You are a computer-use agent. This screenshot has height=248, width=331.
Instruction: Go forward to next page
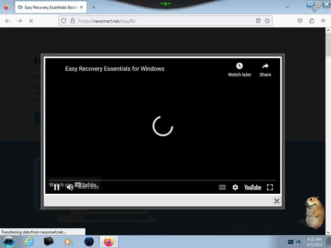[19, 21]
